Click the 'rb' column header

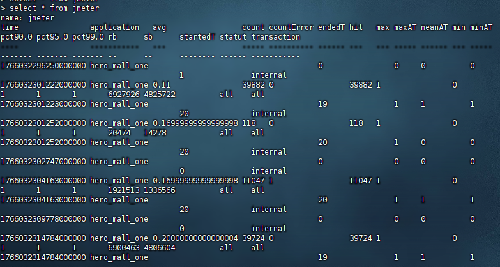(x=112, y=37)
